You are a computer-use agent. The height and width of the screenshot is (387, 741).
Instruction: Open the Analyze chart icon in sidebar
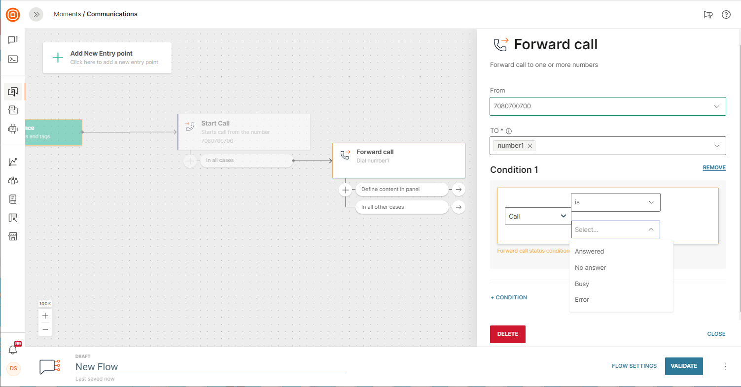pyautogui.click(x=13, y=162)
